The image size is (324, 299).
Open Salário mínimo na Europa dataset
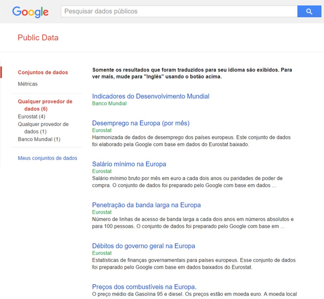coord(129,164)
